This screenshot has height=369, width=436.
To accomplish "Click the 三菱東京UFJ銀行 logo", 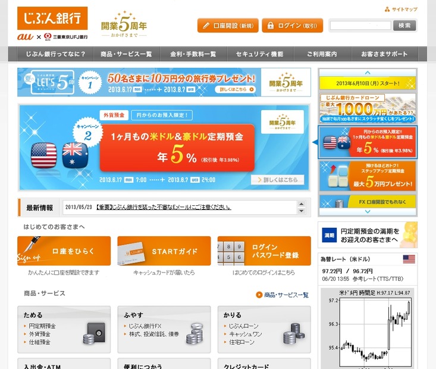I will [65, 37].
